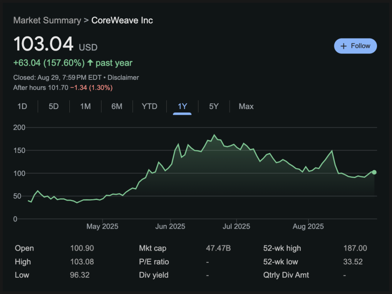
Task: Click the Div yield label
Action: pyautogui.click(x=154, y=275)
